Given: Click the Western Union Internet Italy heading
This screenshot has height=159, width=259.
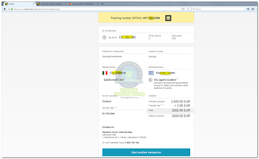Looking at the screenshot, I should [x=117, y=132].
